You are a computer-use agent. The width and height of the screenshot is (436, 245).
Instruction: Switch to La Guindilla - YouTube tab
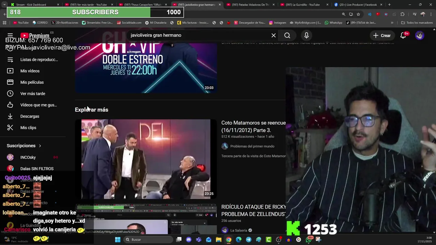coord(304,5)
